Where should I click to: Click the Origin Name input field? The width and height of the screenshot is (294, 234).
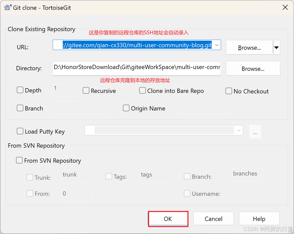204,108
